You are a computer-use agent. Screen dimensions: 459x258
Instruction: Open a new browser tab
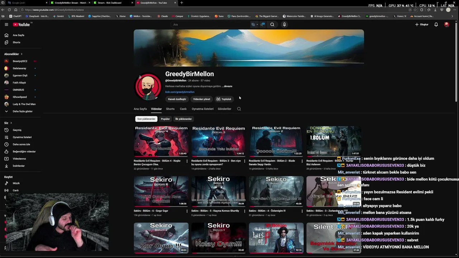click(x=181, y=3)
